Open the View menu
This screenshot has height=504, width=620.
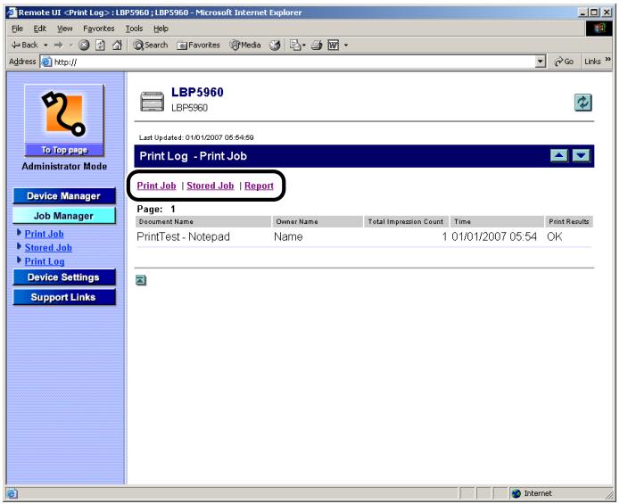pyautogui.click(x=64, y=29)
